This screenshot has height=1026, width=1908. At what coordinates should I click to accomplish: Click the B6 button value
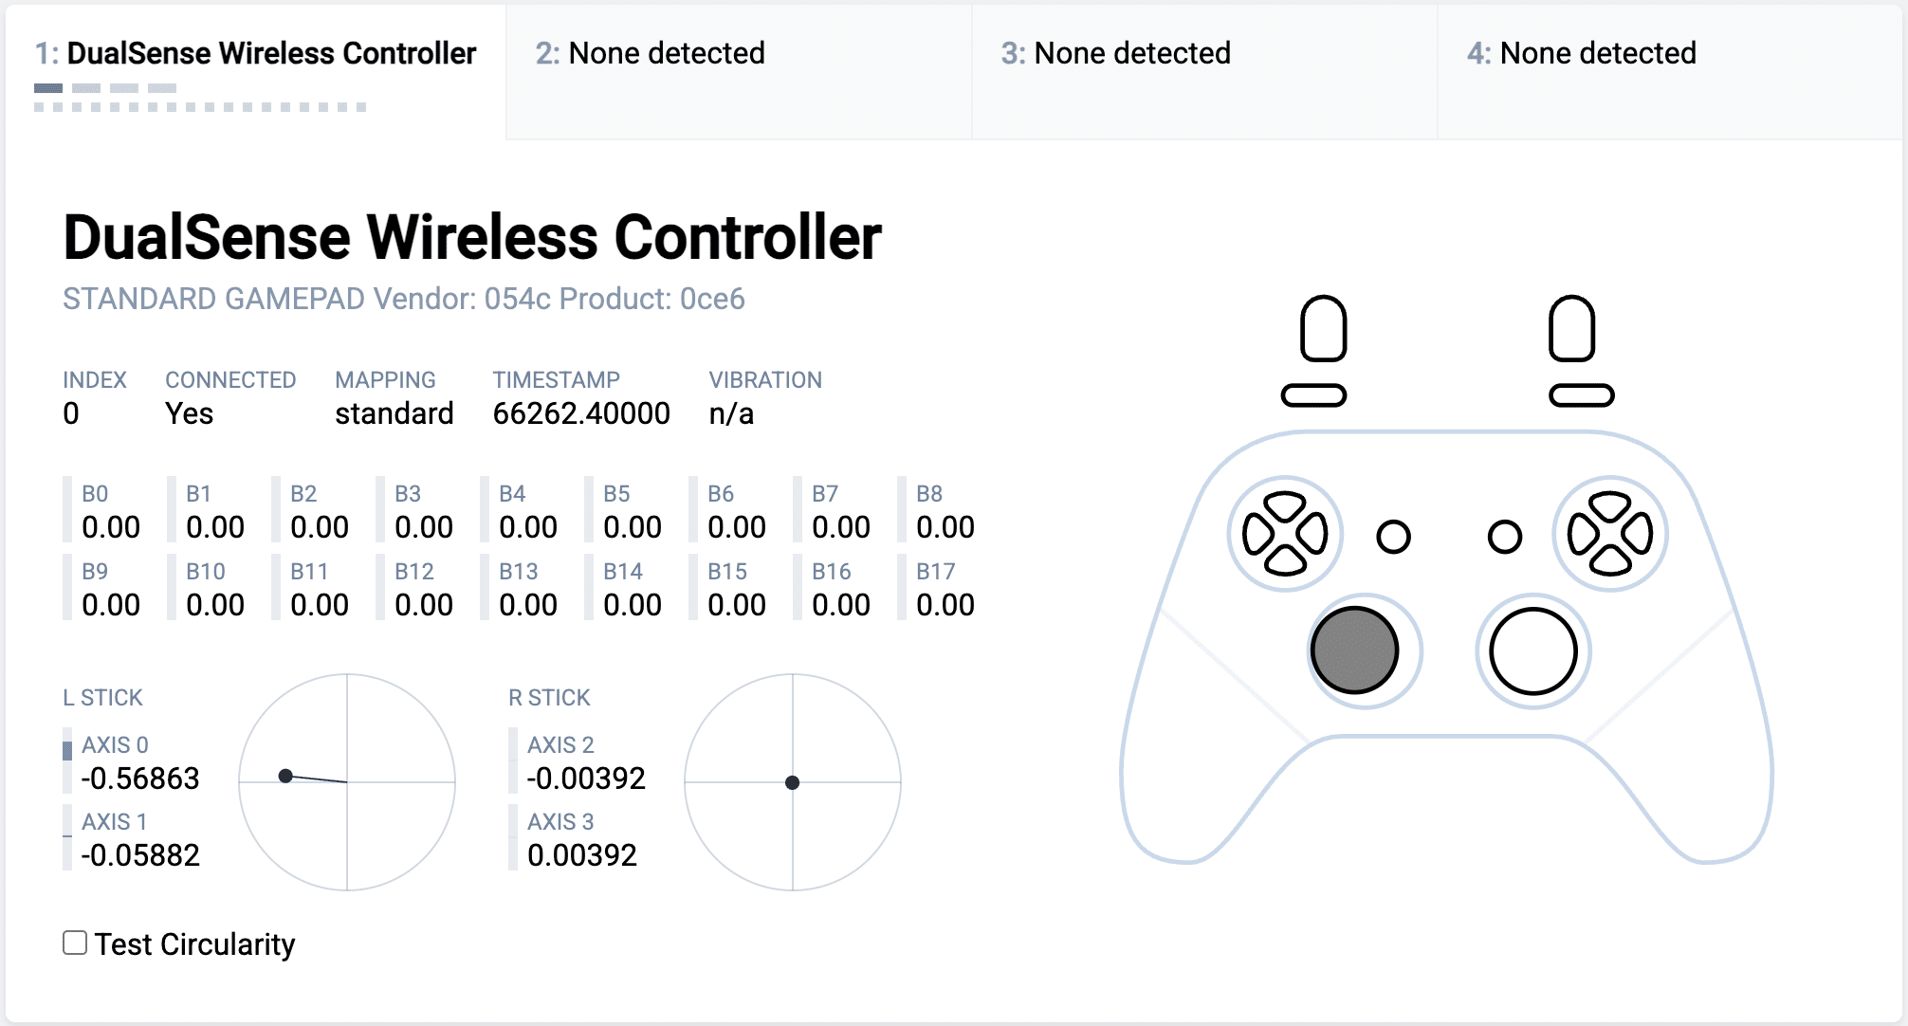pyautogui.click(x=737, y=527)
